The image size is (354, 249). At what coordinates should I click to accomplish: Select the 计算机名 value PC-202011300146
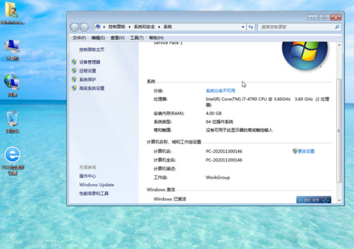click(224, 151)
